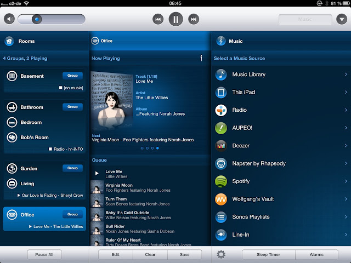Open the Wolfgang's Vault icon
The height and width of the screenshot is (263, 351).
click(x=221, y=199)
